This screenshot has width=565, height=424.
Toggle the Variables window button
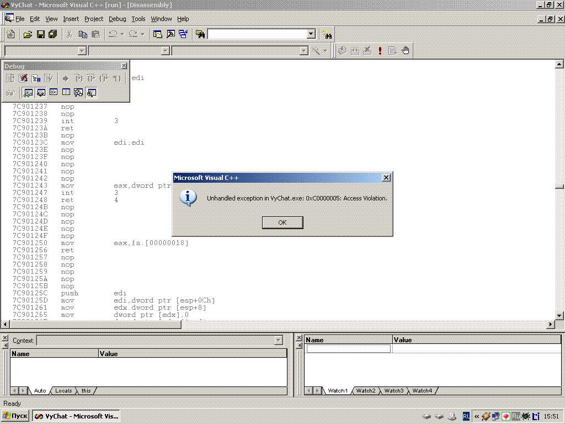41,93
